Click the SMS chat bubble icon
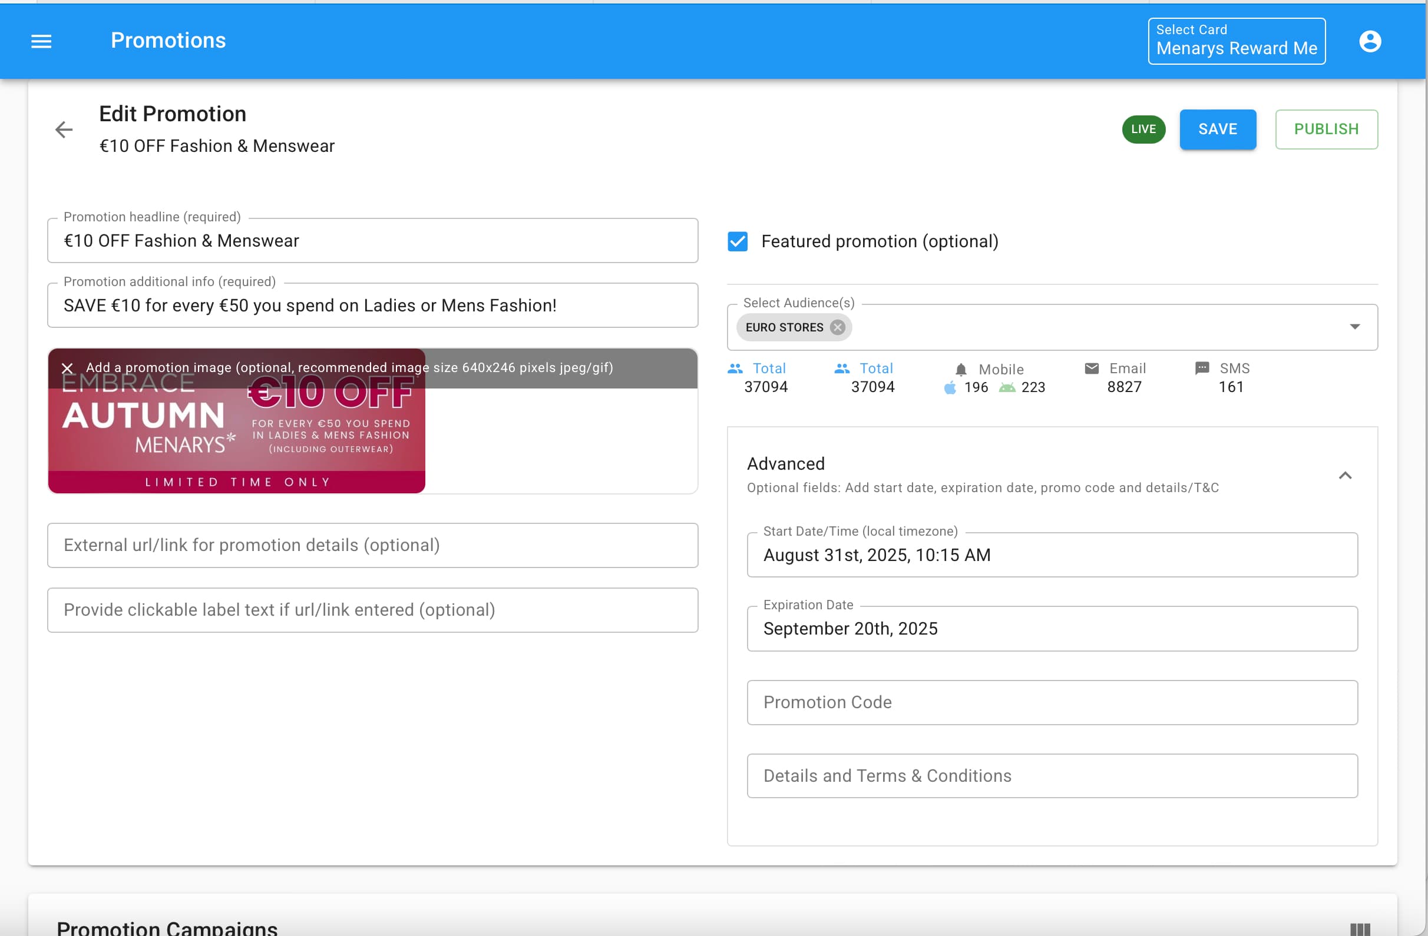This screenshot has width=1428, height=936. [x=1202, y=368]
